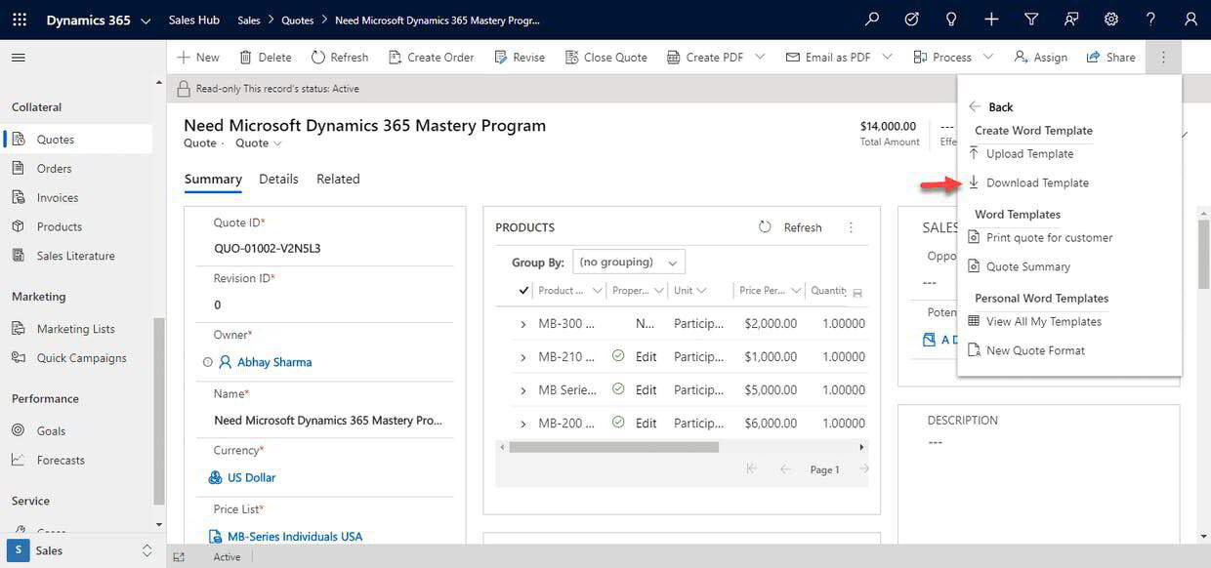Click the Download Template arrow icon
This screenshot has height=568, width=1211.
[x=974, y=183]
